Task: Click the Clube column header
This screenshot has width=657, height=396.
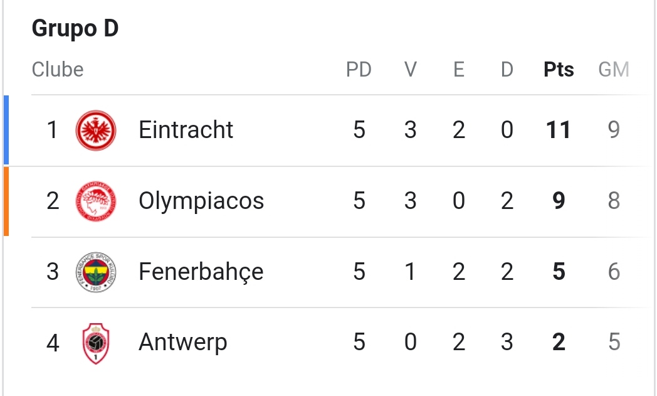Action: click(x=58, y=69)
